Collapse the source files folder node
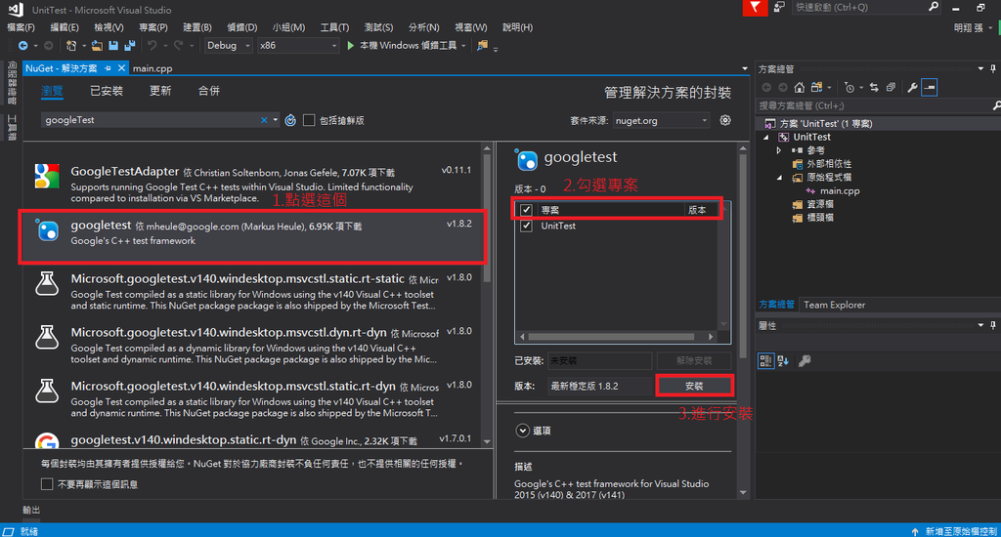This screenshot has width=1001, height=537. click(x=779, y=178)
